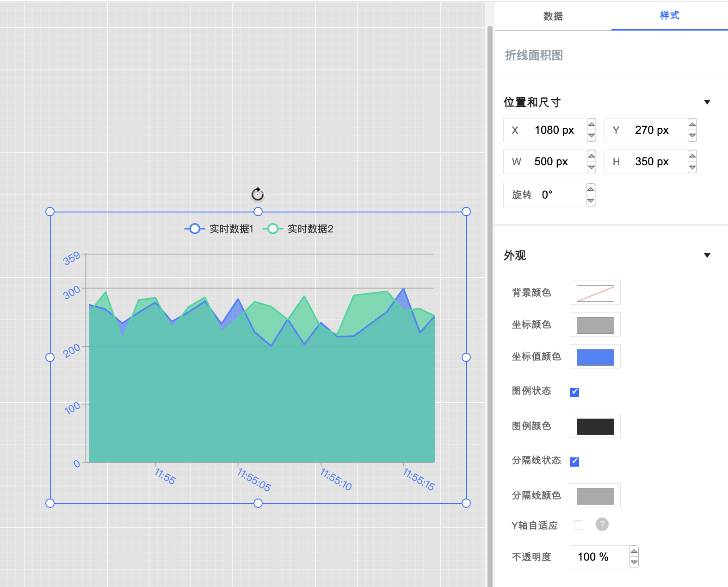The image size is (728, 587).
Task: Click the top-left resize handle of chart
Action: (50, 212)
